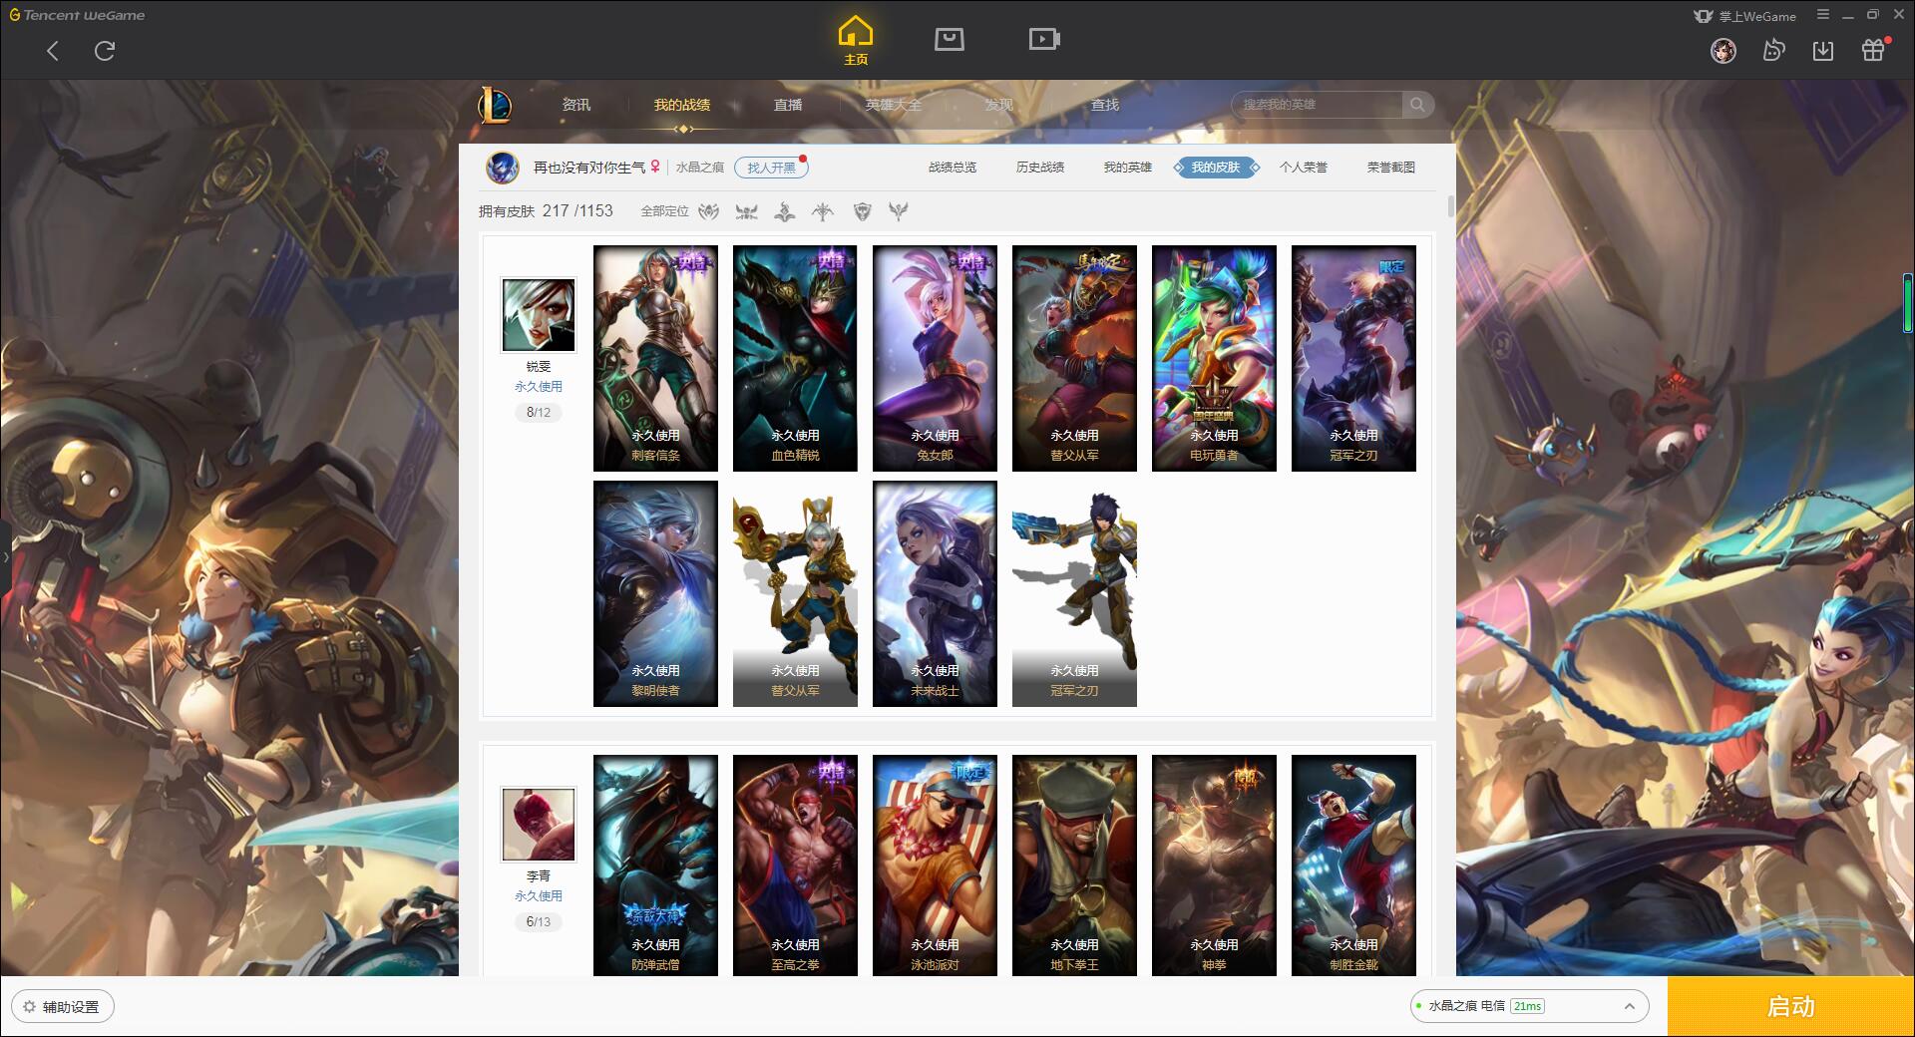Click player name 再也没有对你生气
Screen dimensions: 1915x1037
click(x=588, y=168)
